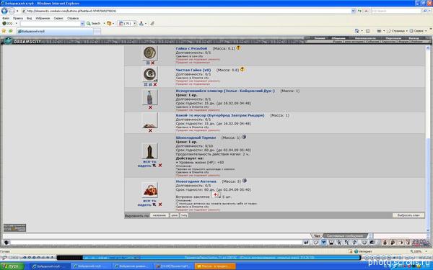Open the Правка menu
Viewport: 433px width, 270px height.
[17, 18]
